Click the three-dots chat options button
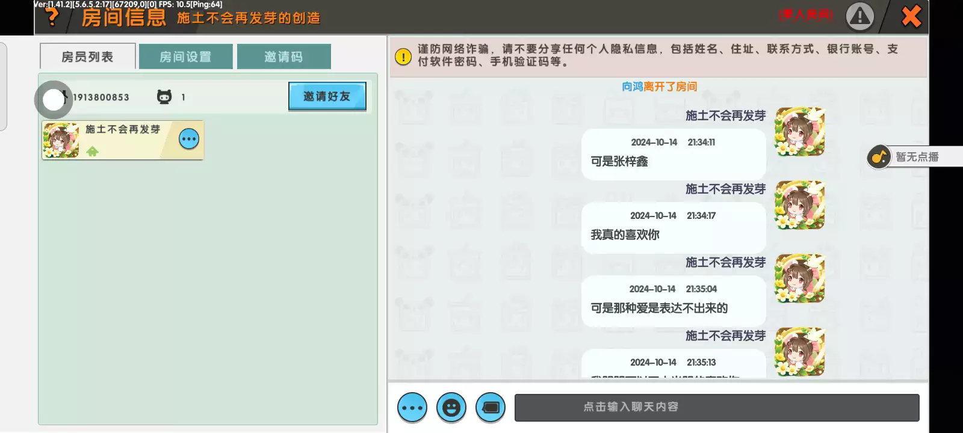 [412, 408]
